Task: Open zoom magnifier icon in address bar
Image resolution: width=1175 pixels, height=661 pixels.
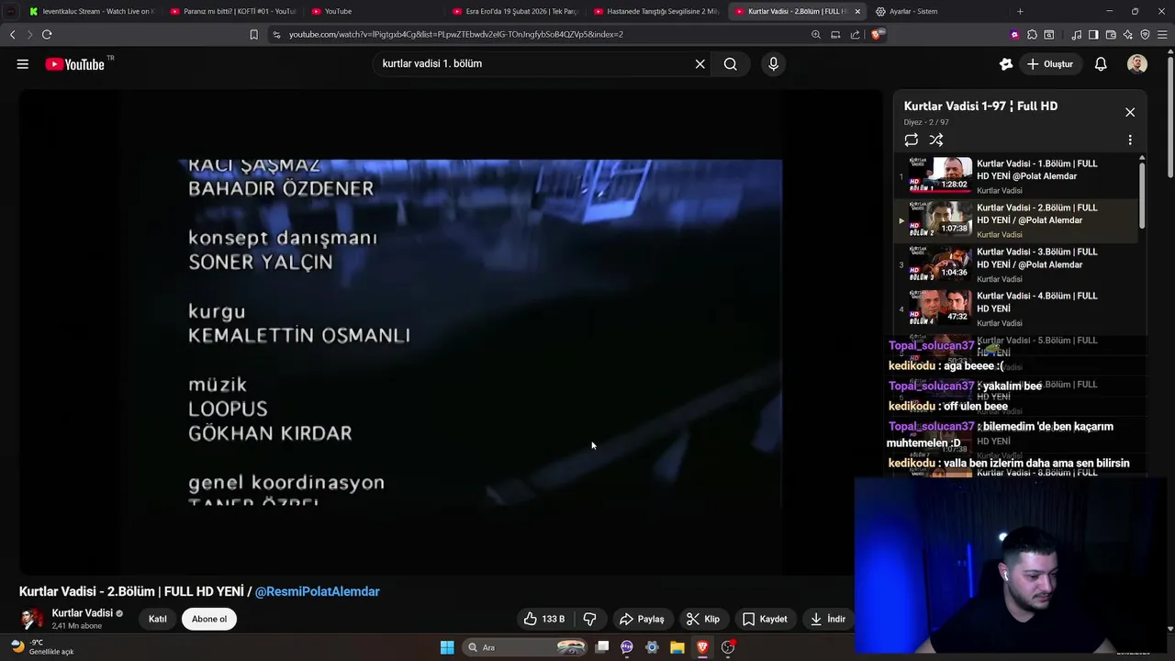Action: [816, 35]
